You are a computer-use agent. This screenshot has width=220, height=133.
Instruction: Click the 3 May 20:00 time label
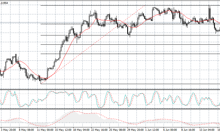click(8, 130)
